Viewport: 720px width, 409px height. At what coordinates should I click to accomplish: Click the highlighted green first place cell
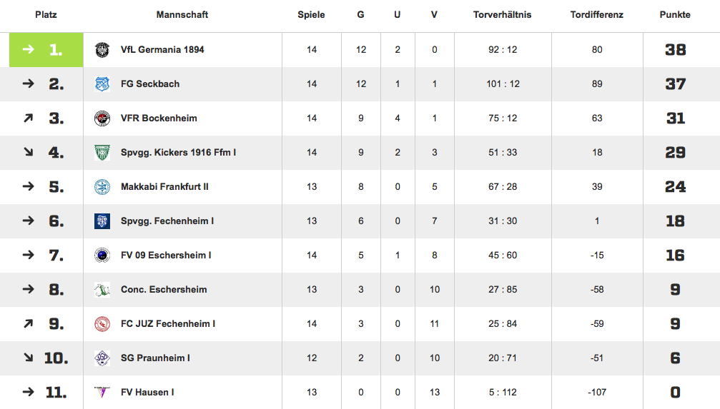46,49
